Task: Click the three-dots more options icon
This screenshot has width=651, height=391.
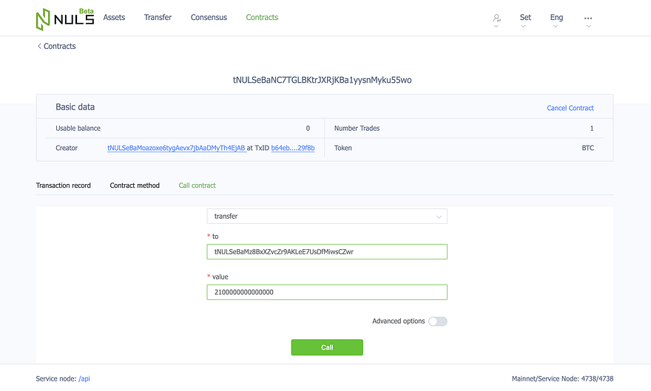Action: click(x=588, y=18)
